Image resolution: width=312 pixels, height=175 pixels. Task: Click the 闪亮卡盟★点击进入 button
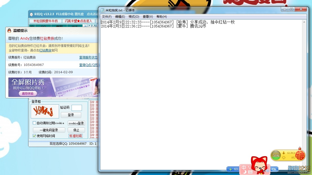(79, 21)
